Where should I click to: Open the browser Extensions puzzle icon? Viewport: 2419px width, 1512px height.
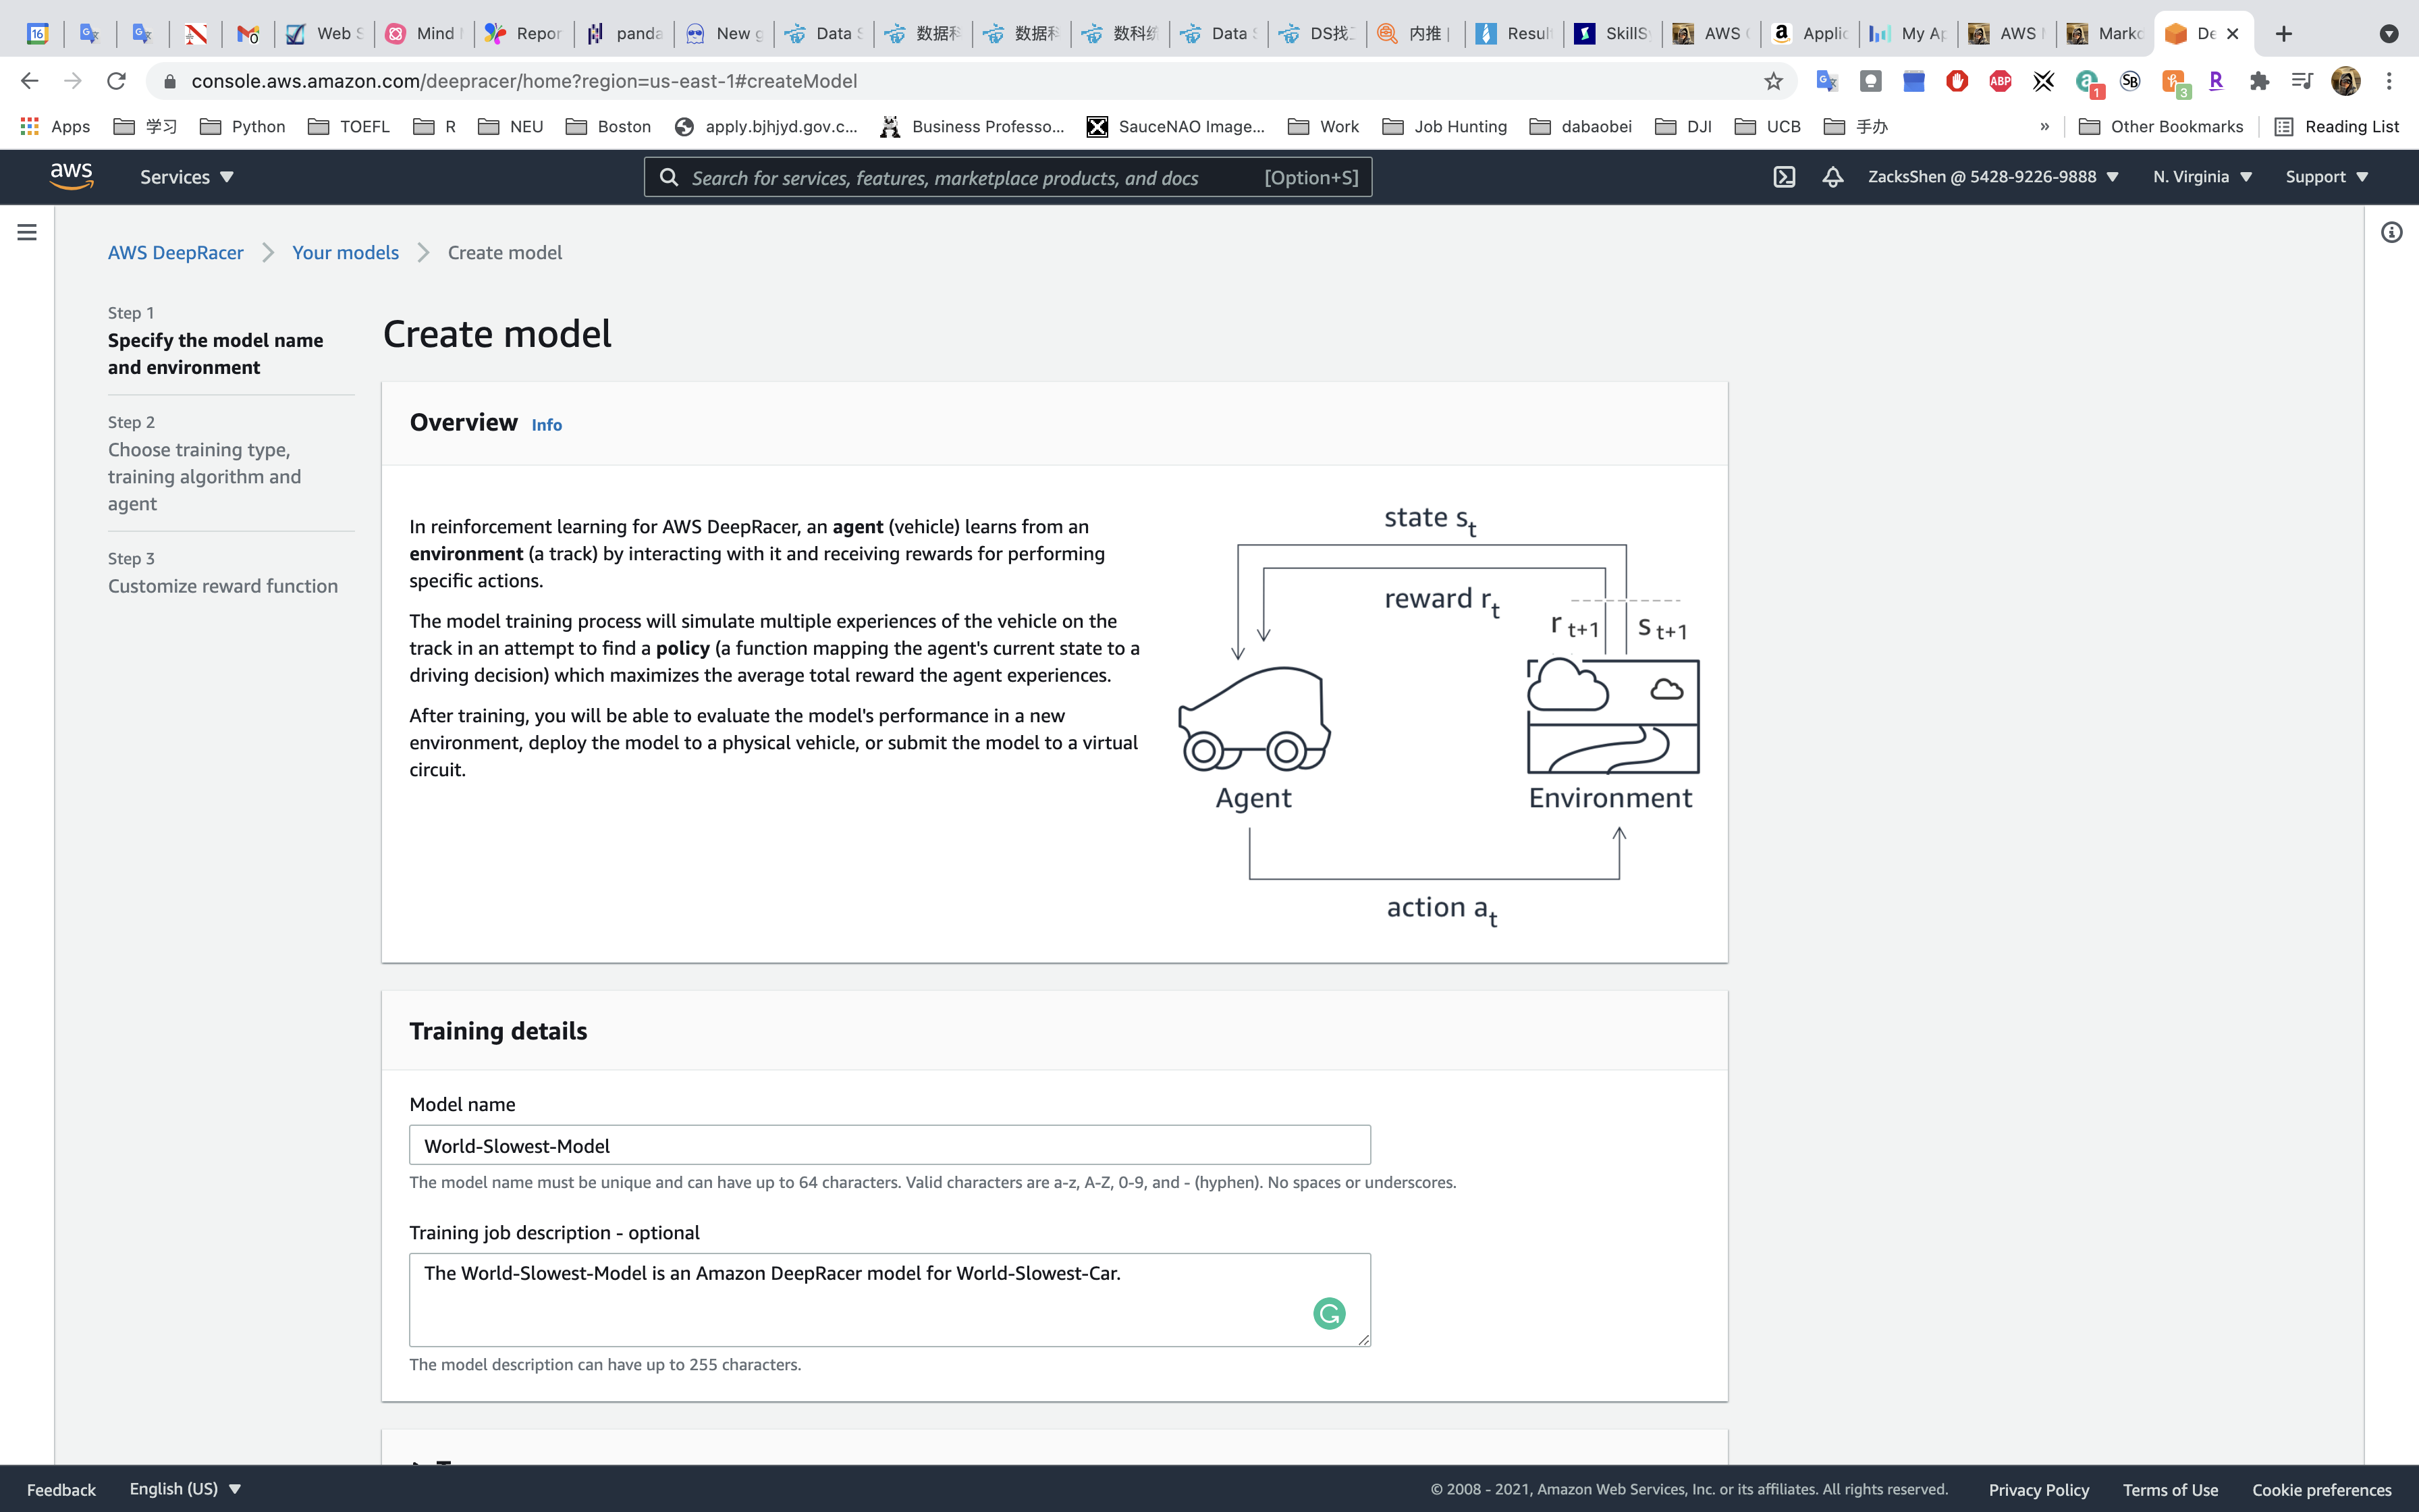[x=2259, y=81]
